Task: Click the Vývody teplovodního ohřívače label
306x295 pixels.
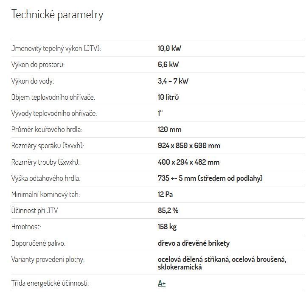Action: pos(54,113)
